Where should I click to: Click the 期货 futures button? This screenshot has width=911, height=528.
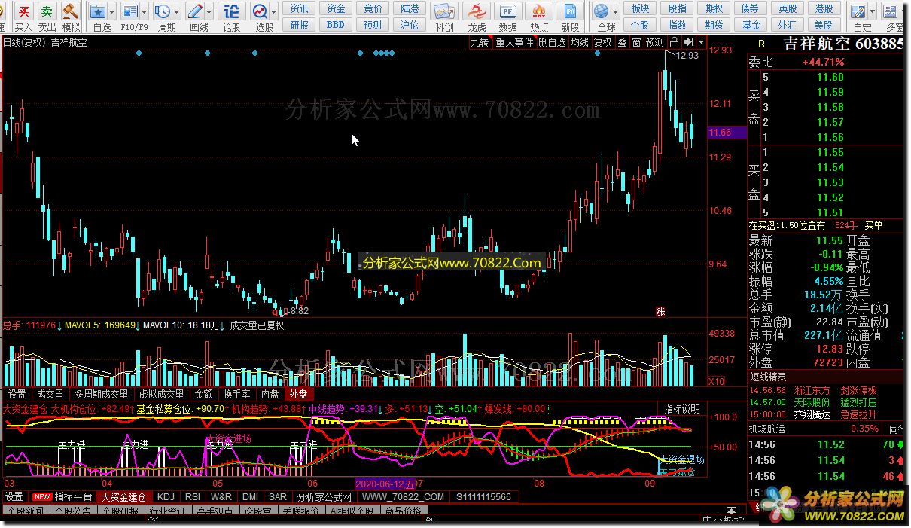pos(714,24)
